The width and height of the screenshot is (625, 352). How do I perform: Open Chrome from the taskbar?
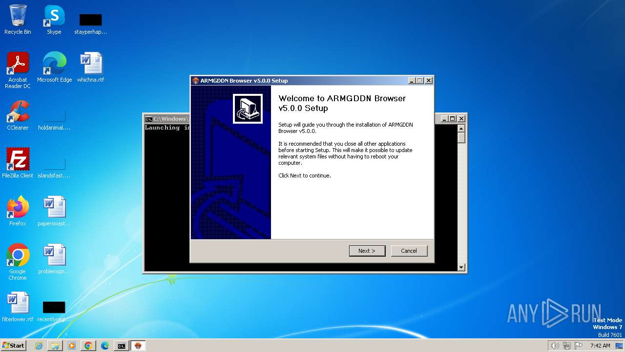coord(88,346)
